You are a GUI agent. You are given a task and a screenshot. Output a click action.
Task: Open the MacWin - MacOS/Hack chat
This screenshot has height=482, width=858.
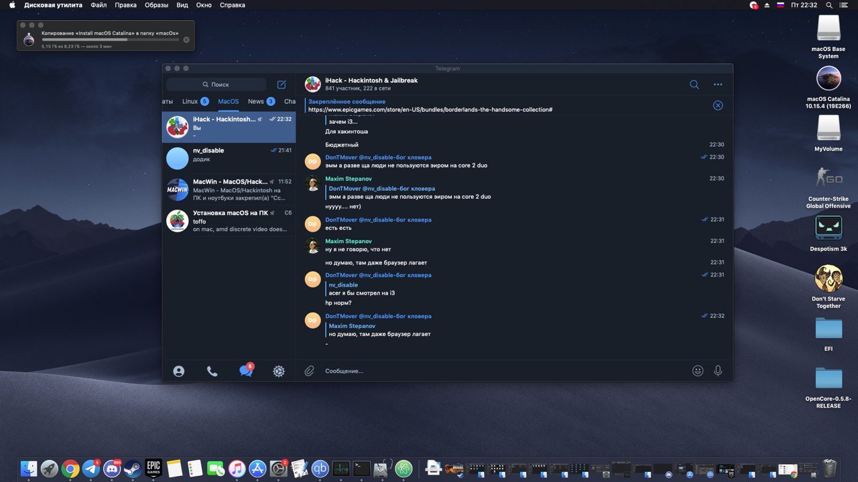click(229, 190)
